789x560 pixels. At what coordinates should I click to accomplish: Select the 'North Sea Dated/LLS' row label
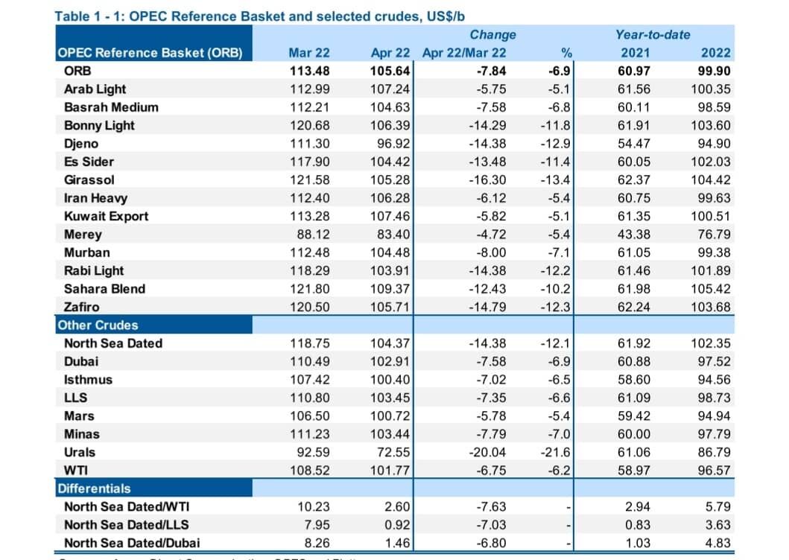coord(127,525)
